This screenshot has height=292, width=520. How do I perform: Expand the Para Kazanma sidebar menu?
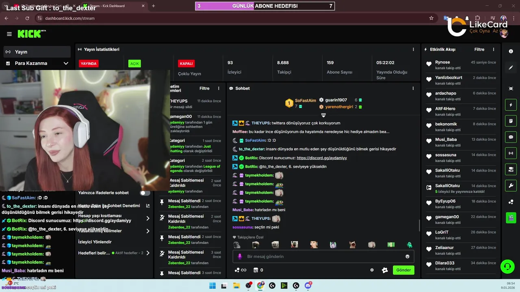pyautogui.click(x=66, y=63)
